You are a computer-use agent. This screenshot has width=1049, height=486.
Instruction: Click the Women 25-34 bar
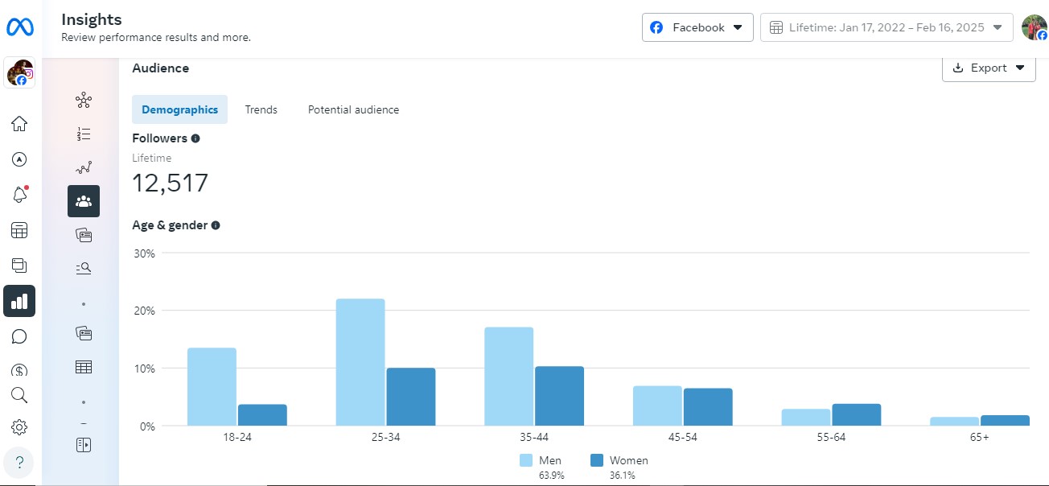[x=411, y=397]
